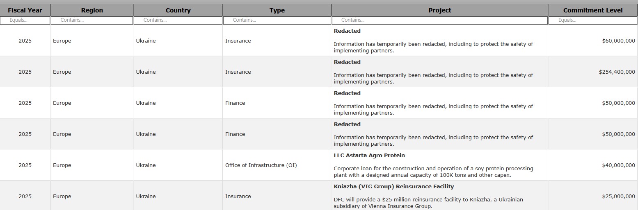Screen dimensions: 638x210
Task: Click the Country column header
Action: click(178, 10)
